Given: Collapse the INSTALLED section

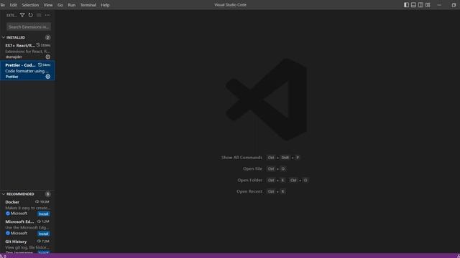Looking at the screenshot, I should pos(4,37).
